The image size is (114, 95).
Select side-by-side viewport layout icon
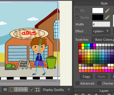pos(16,89)
